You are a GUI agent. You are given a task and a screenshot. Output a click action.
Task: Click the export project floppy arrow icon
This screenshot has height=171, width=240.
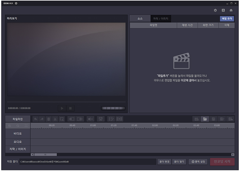(230, 119)
